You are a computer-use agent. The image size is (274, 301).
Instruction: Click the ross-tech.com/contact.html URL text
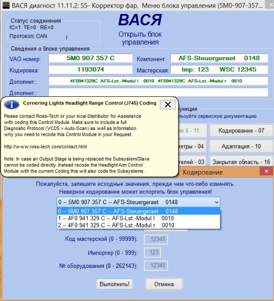[46, 146]
